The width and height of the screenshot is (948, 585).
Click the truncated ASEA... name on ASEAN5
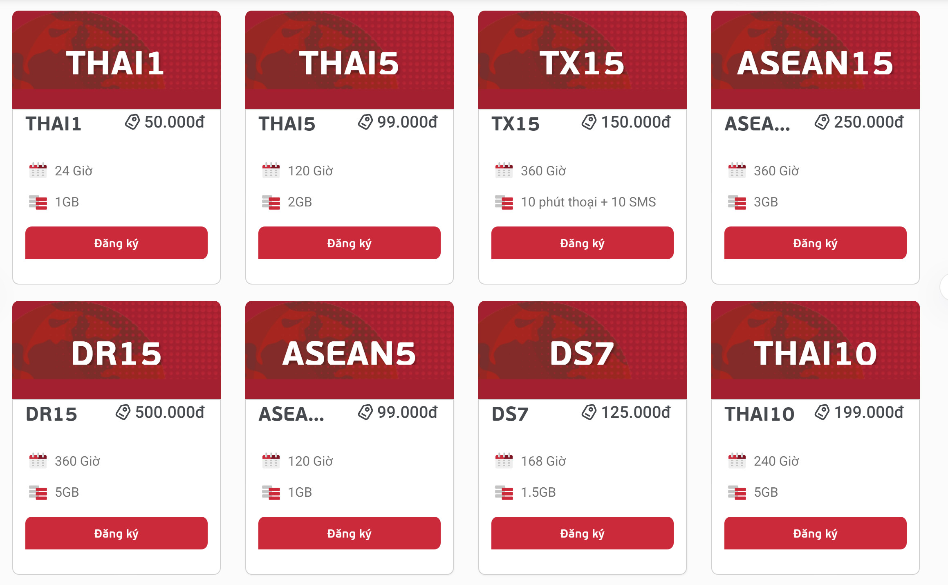pos(290,415)
